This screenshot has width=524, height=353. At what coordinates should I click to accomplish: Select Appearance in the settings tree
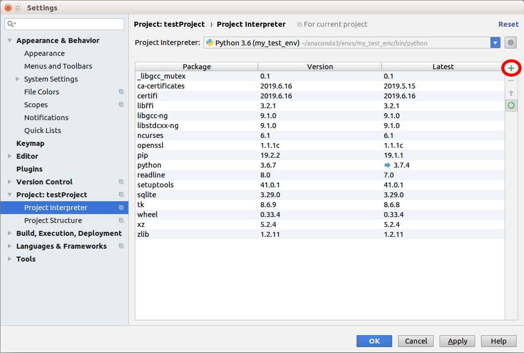pyautogui.click(x=44, y=53)
